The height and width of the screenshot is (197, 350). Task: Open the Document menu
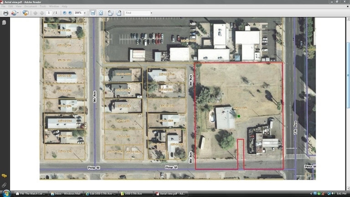pos(31,6)
